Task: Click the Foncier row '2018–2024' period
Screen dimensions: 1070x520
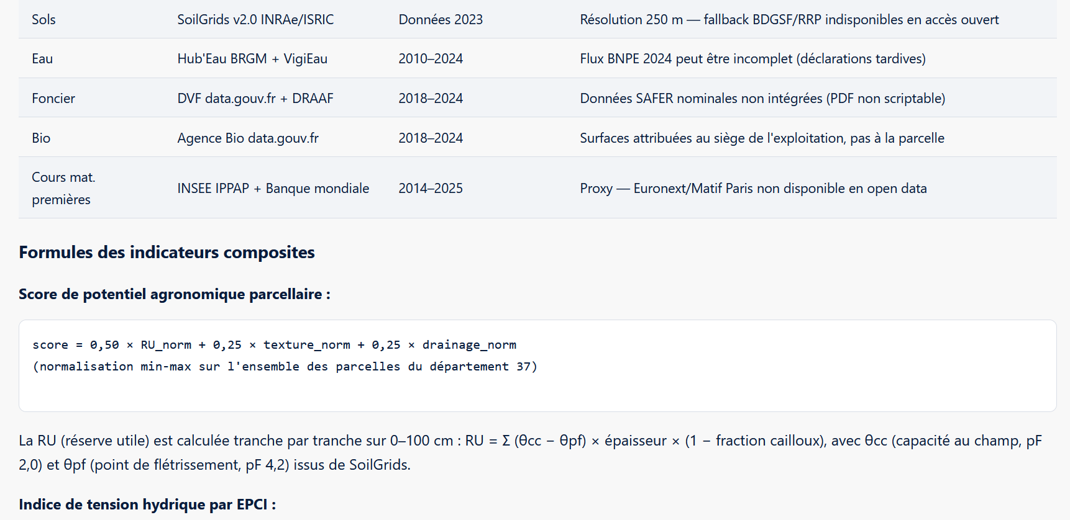Action: tap(431, 98)
